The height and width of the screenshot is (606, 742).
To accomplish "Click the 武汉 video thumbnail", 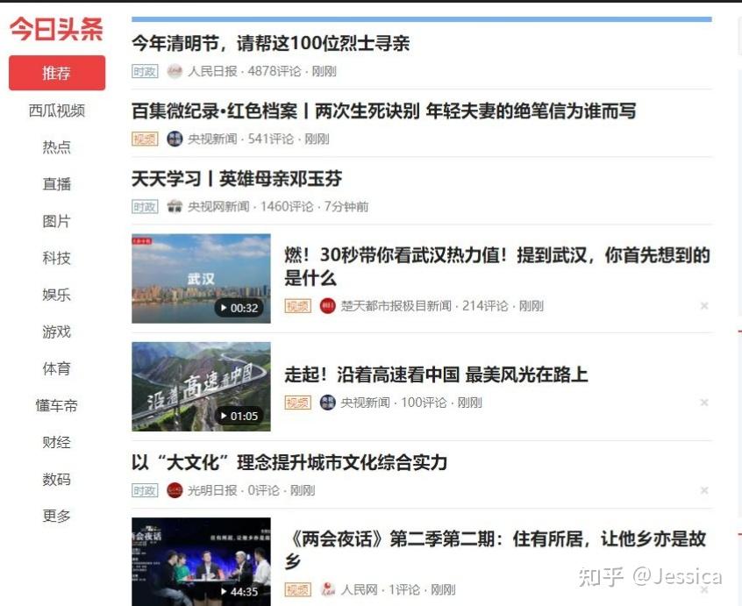I will coord(201,279).
